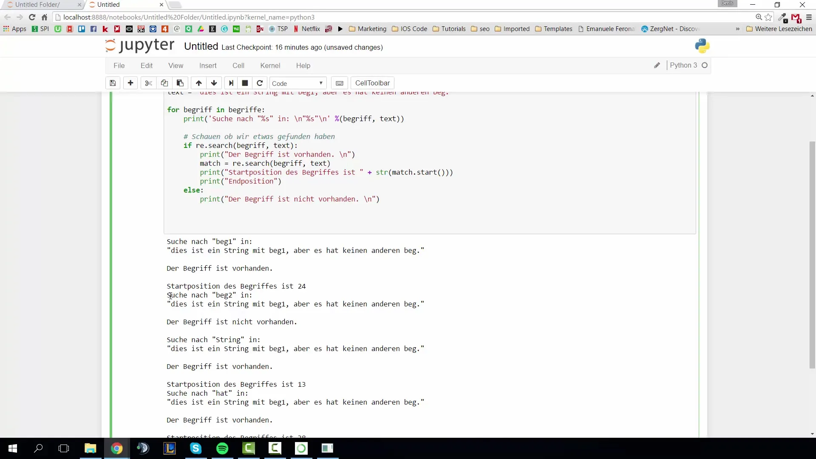Copy selected cells icon
The height and width of the screenshot is (459, 816).
click(x=164, y=83)
